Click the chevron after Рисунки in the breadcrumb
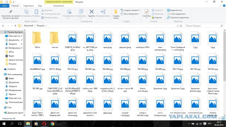Image resolution: width=226 pixels, height=127 pixels. [46, 26]
